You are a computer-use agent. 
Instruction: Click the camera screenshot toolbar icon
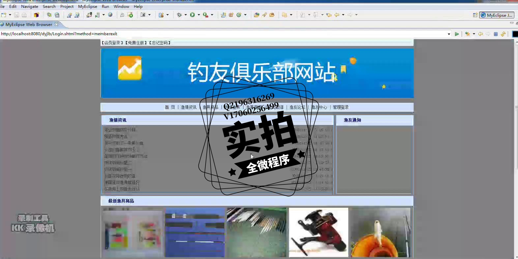143,15
